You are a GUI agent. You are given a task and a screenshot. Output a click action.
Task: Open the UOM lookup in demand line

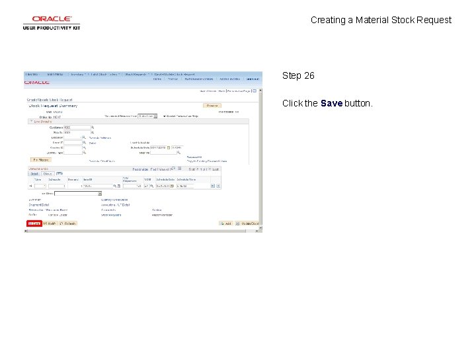point(151,186)
